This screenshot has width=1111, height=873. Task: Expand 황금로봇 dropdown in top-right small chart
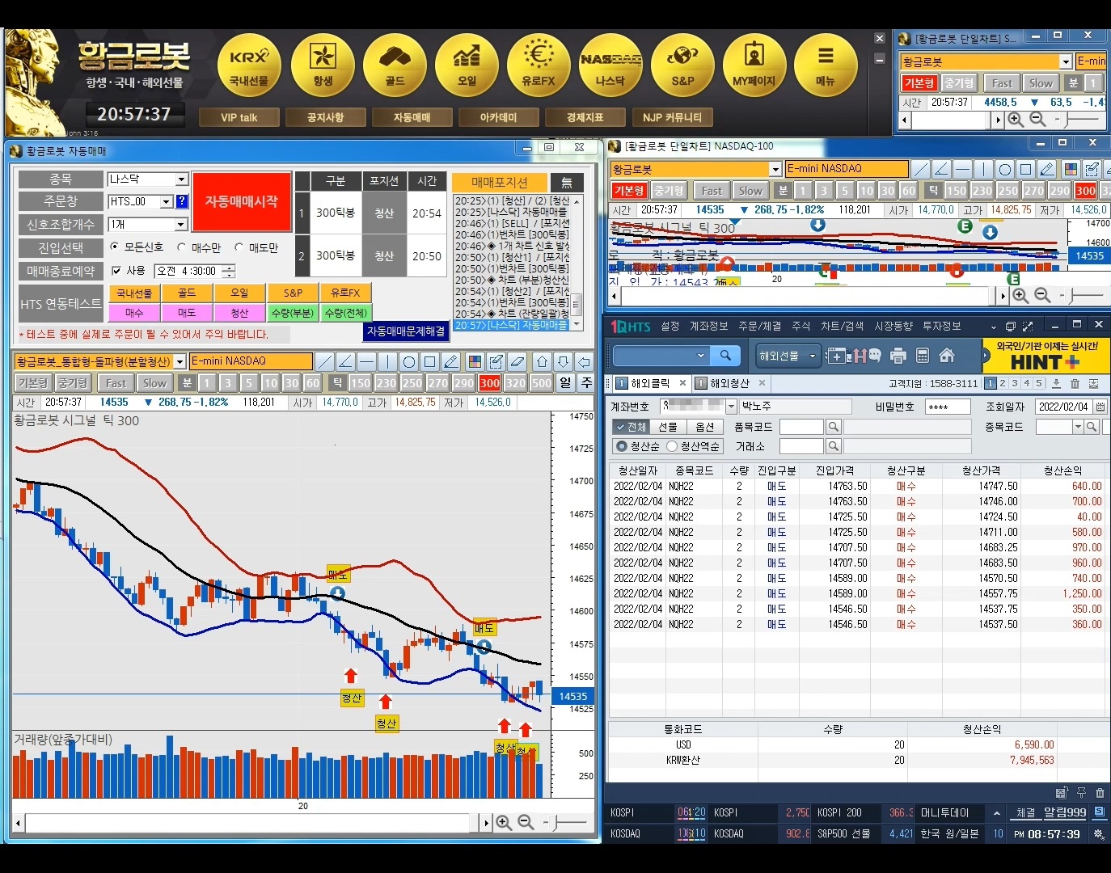1066,61
